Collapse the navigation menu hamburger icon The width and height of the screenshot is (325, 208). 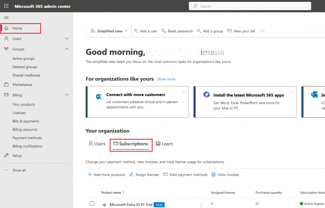[6, 17]
